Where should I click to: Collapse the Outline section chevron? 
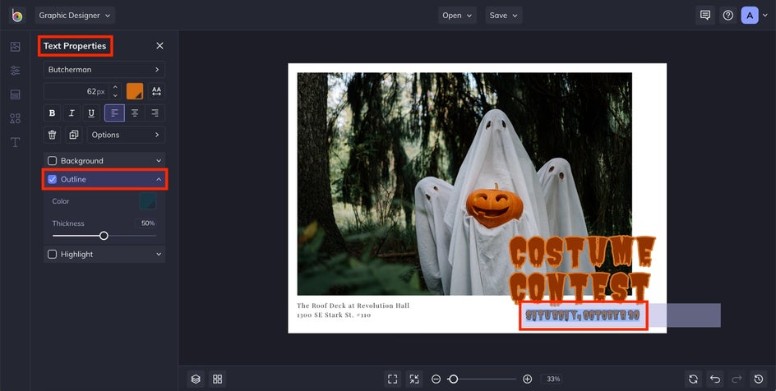(159, 179)
